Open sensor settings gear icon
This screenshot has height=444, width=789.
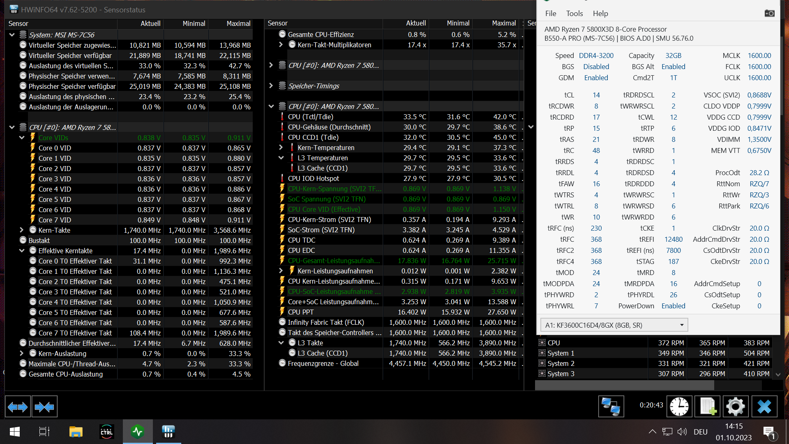click(x=735, y=407)
